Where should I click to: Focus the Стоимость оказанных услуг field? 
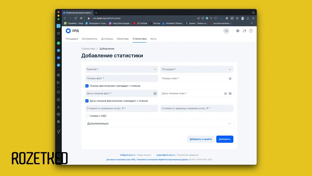coord(122,108)
